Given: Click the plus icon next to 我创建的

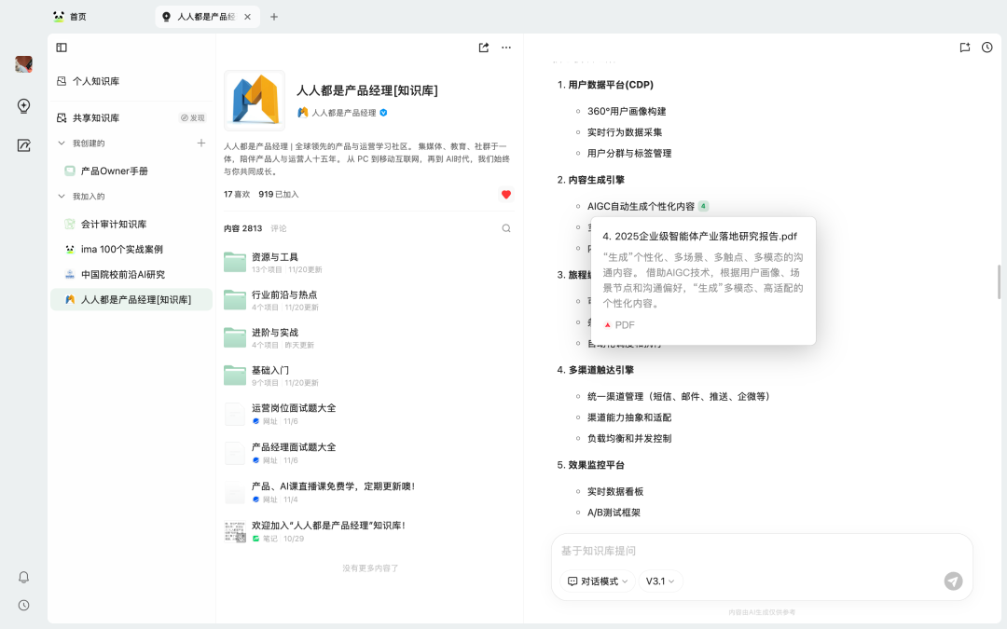Looking at the screenshot, I should click(201, 143).
